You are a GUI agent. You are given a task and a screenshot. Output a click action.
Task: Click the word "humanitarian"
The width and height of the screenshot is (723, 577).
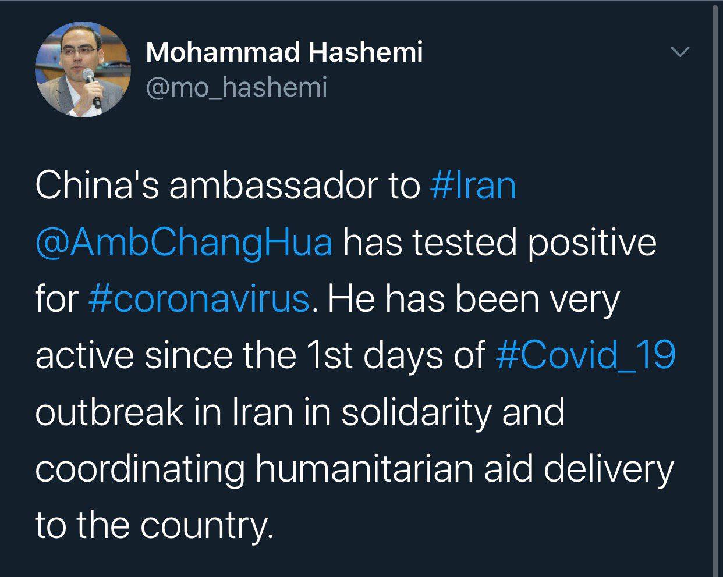(364, 468)
